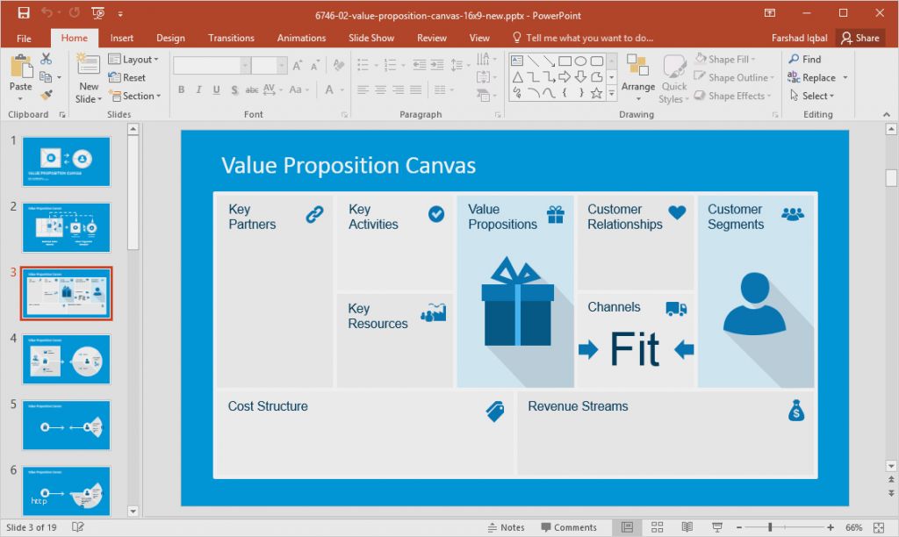Toggle italic formatting
The image size is (899, 537).
coord(198,90)
